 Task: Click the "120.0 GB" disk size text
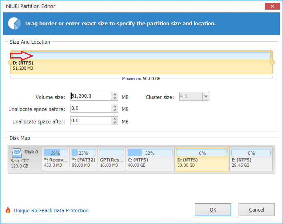coord(20,166)
